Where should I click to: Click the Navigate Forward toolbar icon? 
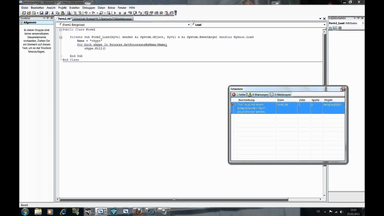pos(109,13)
